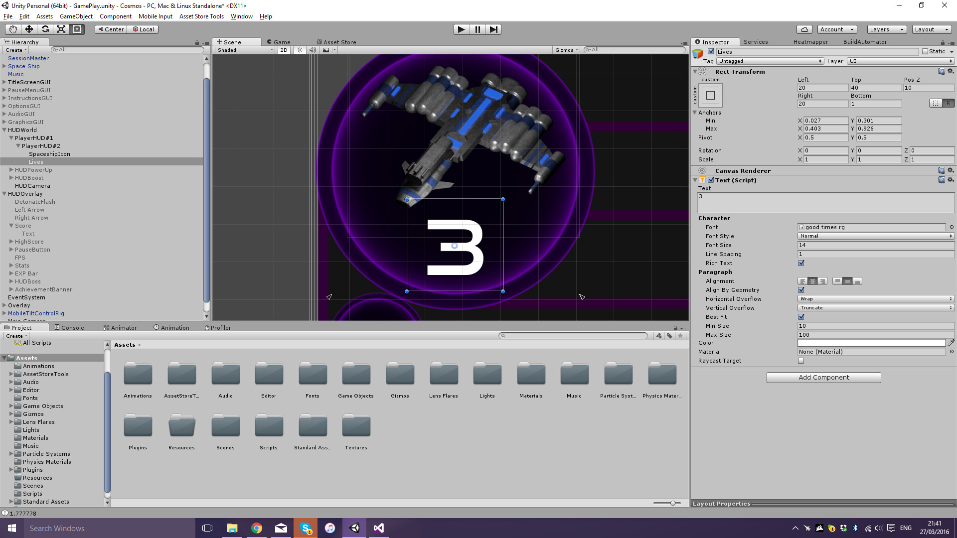This screenshot has height=538, width=957.
Task: Open the cloud services icon
Action: point(804,29)
